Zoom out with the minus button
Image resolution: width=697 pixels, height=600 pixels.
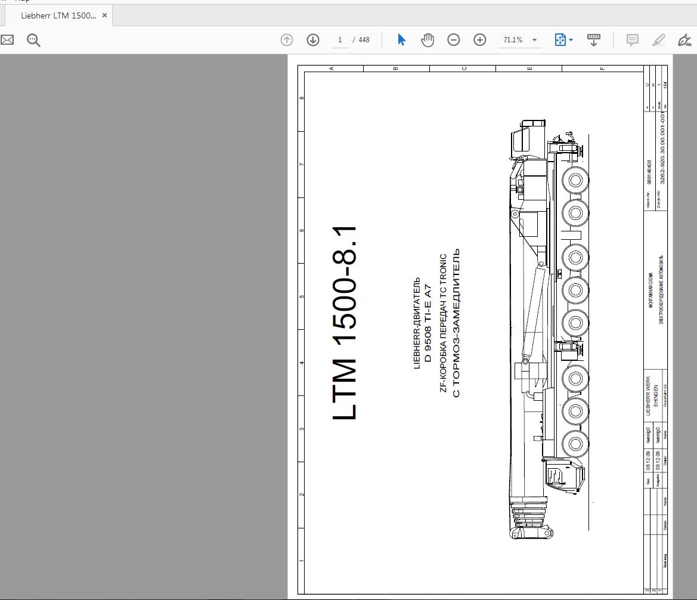coord(453,40)
